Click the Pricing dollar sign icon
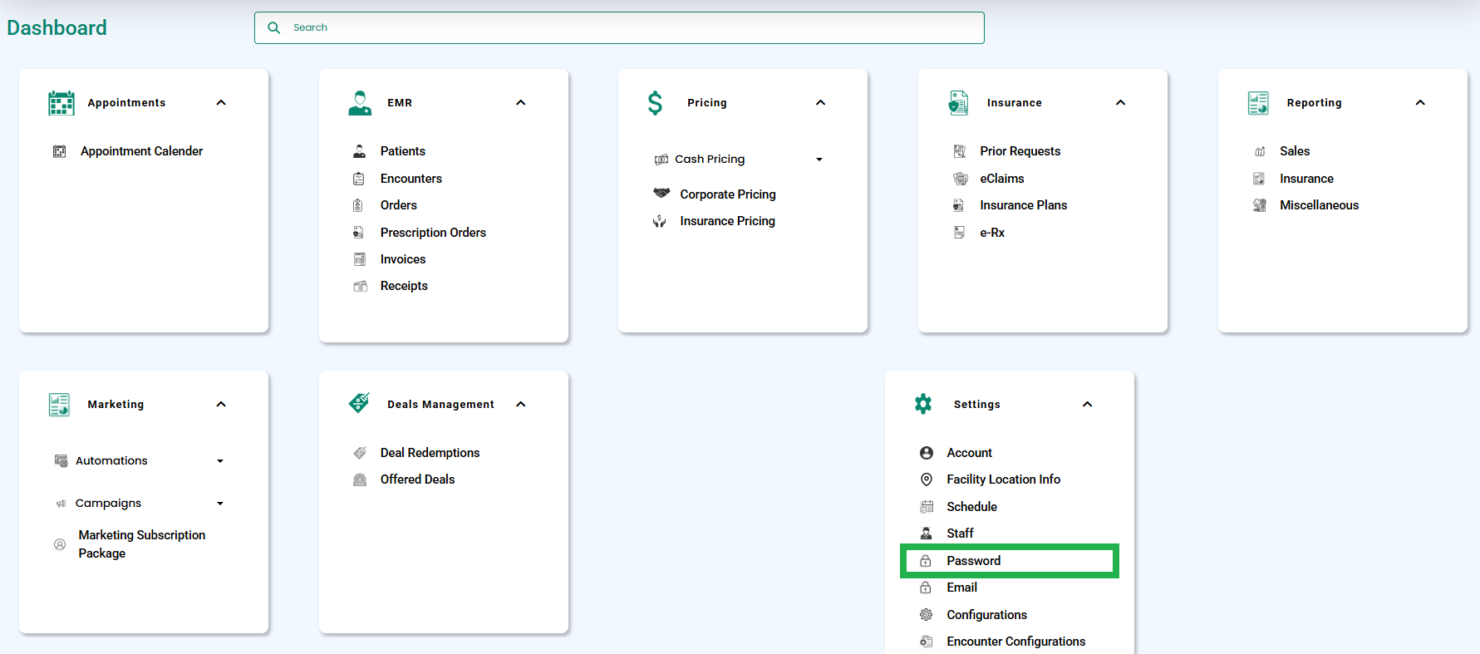The image size is (1480, 654). [x=656, y=103]
